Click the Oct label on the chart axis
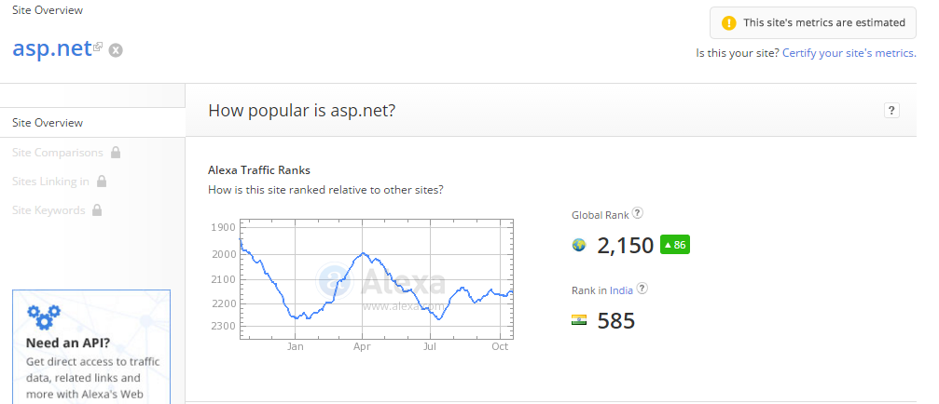The image size is (939, 404). pos(500,346)
